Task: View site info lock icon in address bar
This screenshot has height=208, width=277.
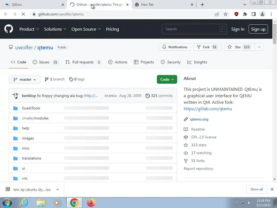Action: pyautogui.click(x=34, y=14)
